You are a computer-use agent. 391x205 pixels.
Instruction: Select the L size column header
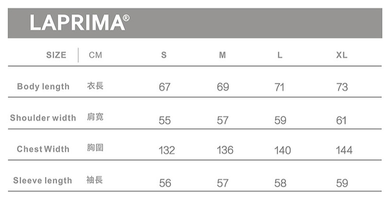coord(280,55)
